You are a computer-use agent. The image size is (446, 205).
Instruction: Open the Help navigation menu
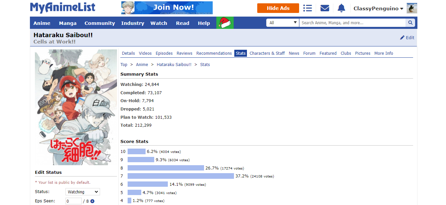click(204, 23)
